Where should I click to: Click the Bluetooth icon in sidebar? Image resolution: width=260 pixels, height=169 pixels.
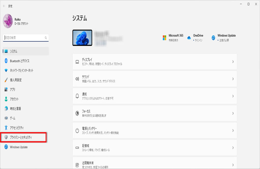tap(6, 61)
